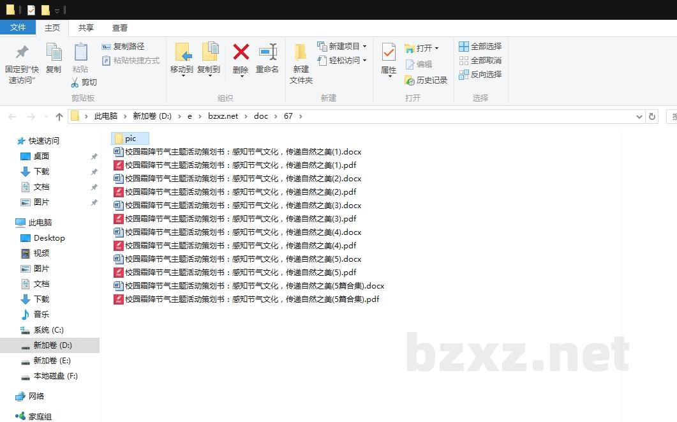The height and width of the screenshot is (422, 677).
Task: Expand the New Item (新建项目) dropdown
Action: [x=364, y=47]
